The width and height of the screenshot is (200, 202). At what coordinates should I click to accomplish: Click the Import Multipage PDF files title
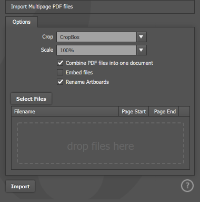tap(42, 7)
